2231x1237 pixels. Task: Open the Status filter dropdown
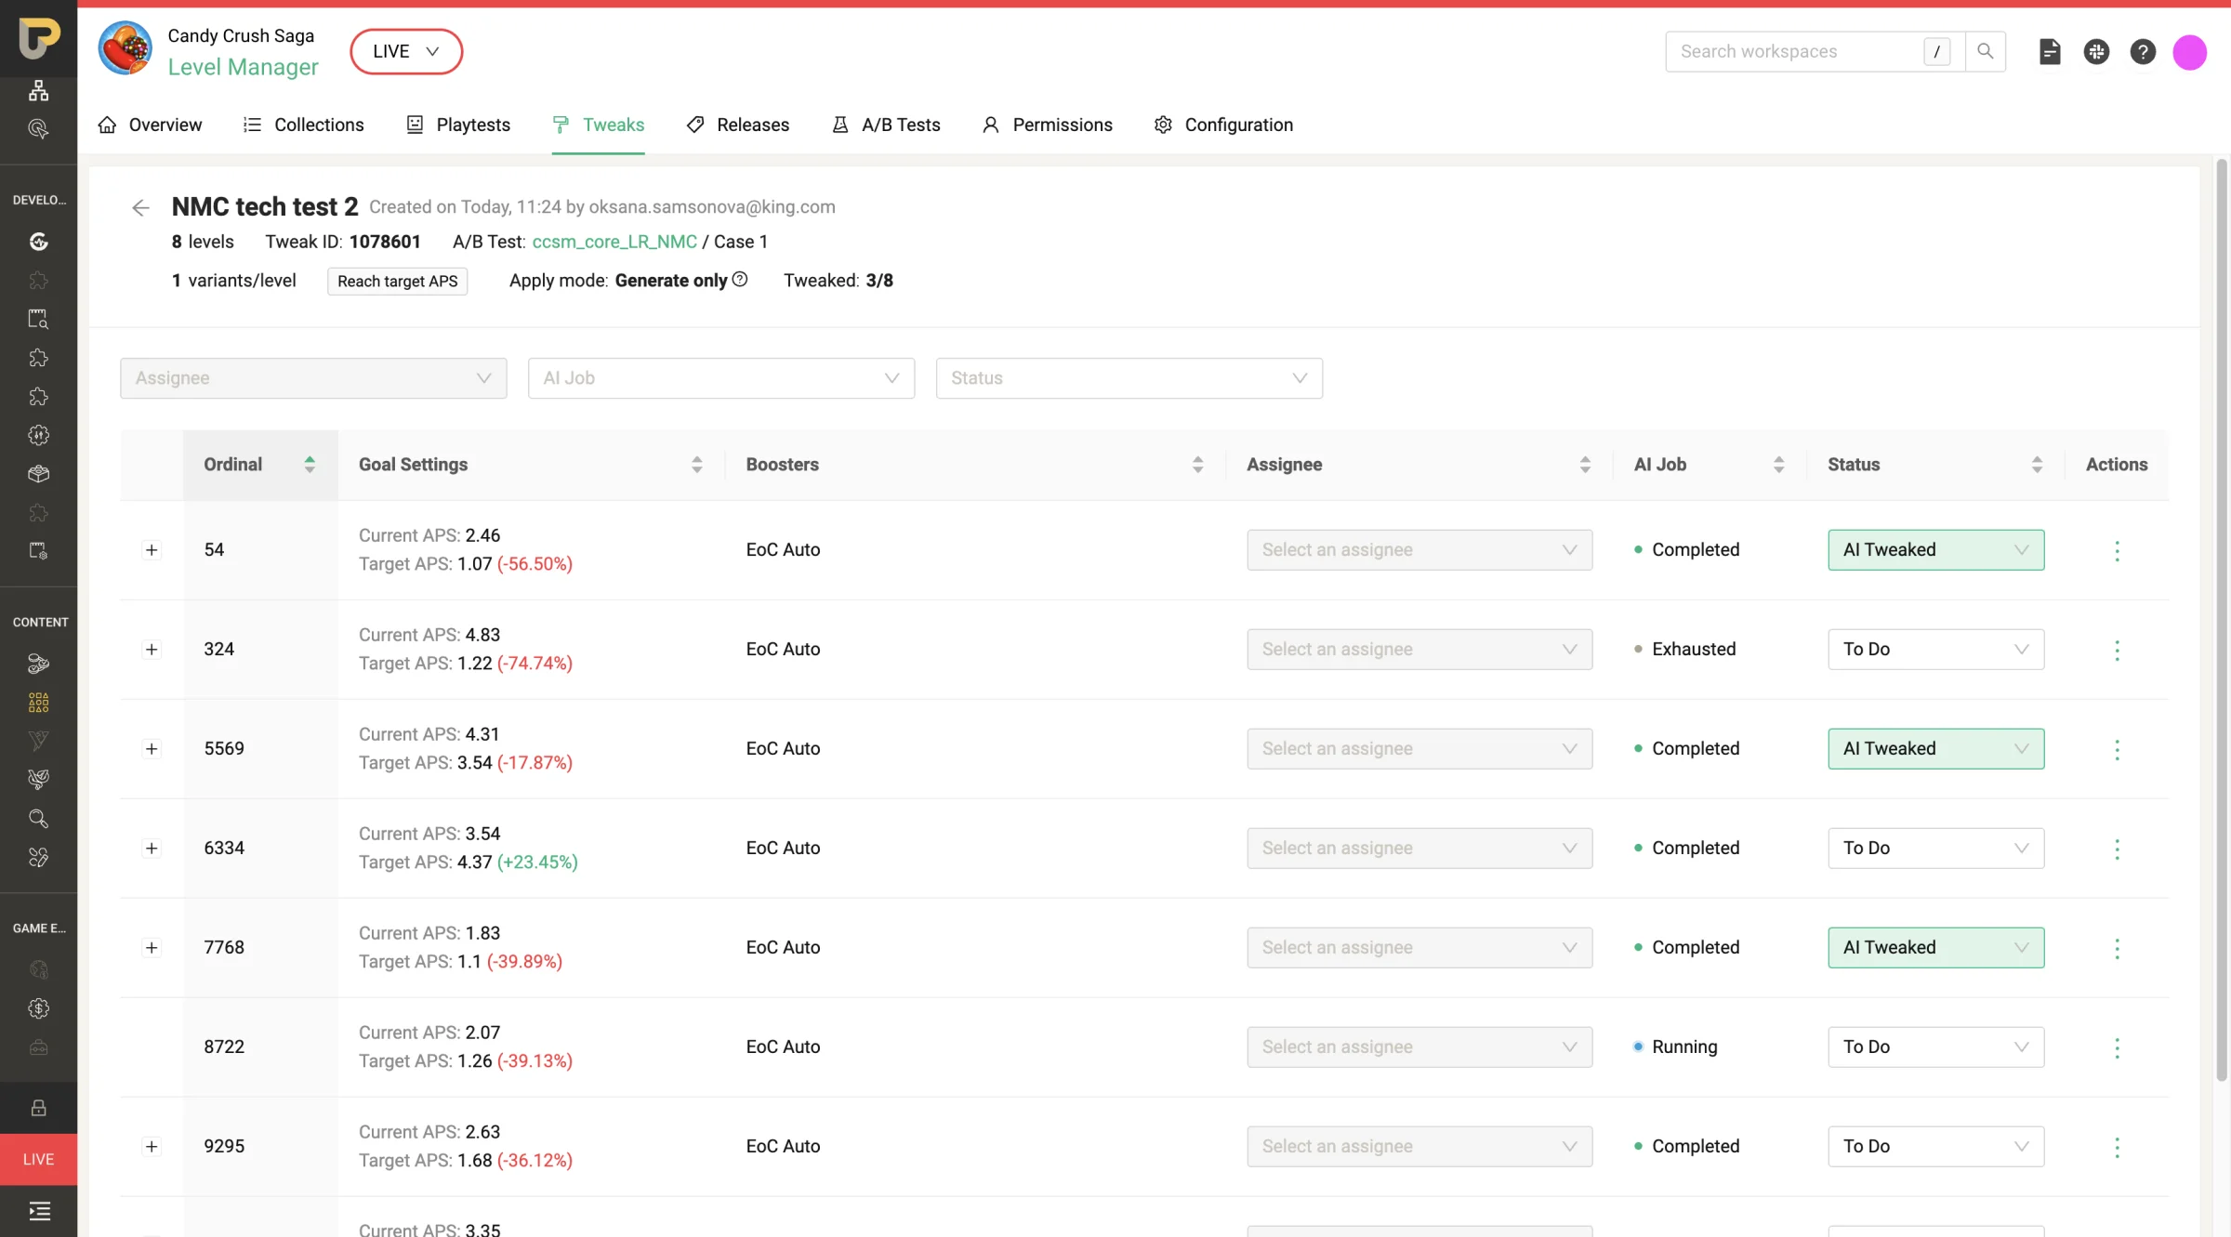pyautogui.click(x=1129, y=378)
